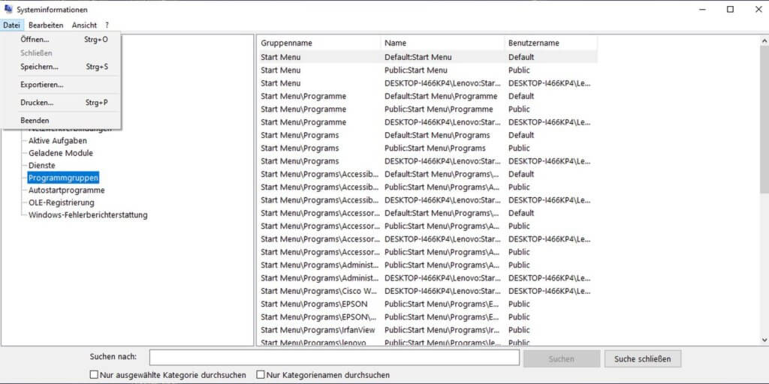Select Windows-Fehlerberichterstattung tree node
This screenshot has height=384, width=769.
[x=88, y=214]
